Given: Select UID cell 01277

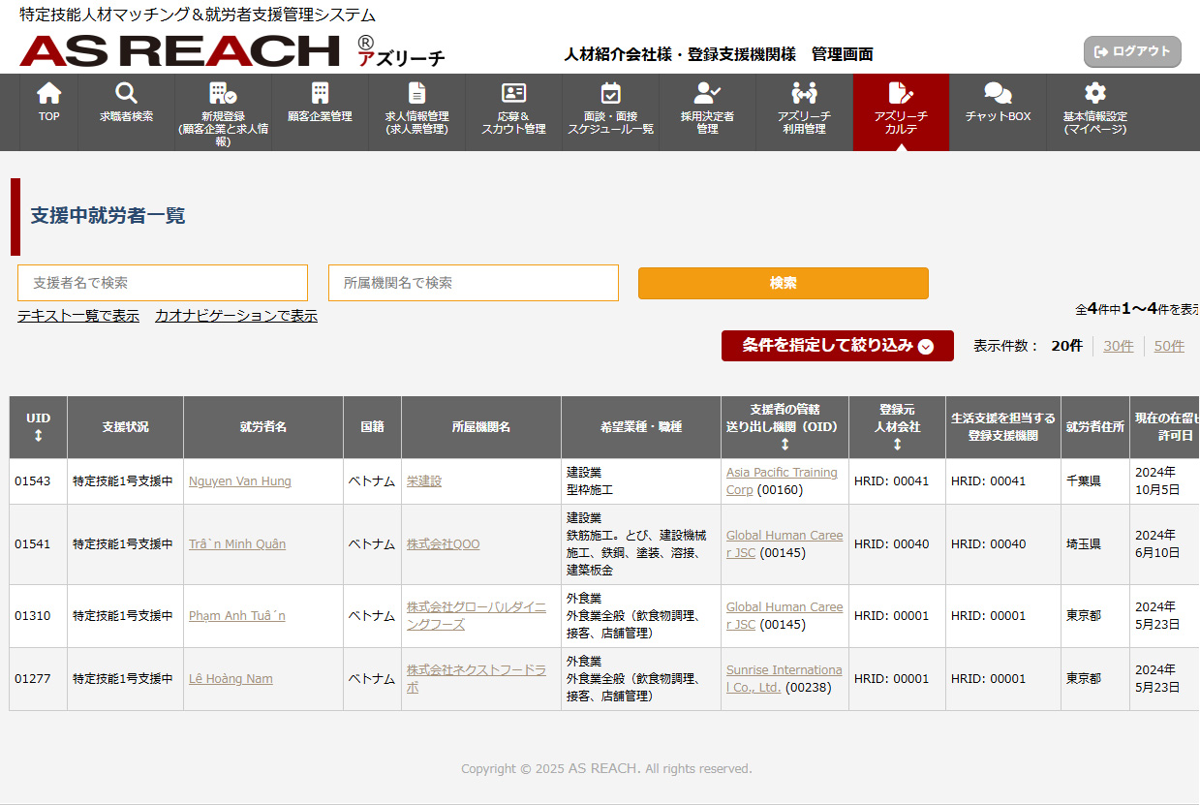Looking at the screenshot, I should (x=39, y=679).
